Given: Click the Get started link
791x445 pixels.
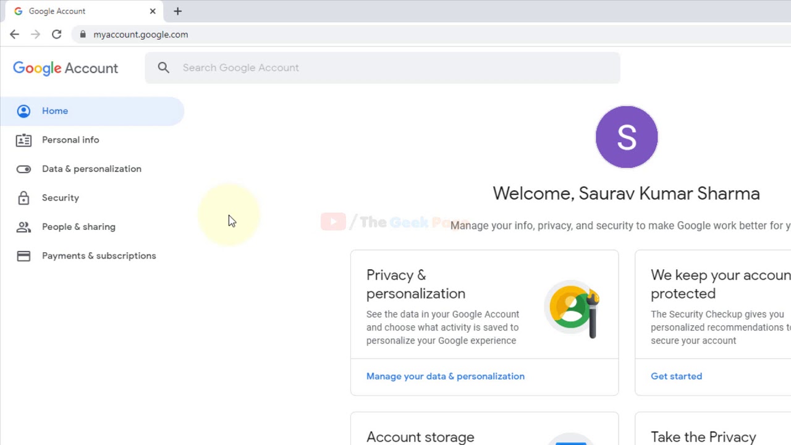Looking at the screenshot, I should (676, 376).
